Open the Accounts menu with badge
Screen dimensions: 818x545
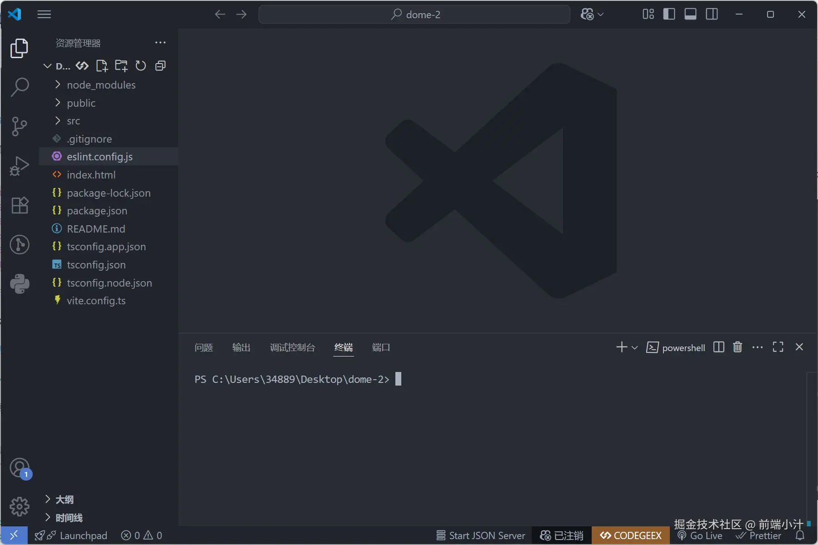click(20, 468)
